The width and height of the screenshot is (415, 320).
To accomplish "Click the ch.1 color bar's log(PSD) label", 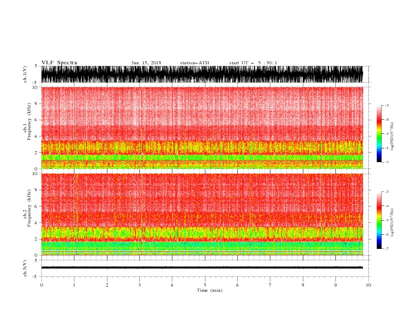I will click(392, 136).
